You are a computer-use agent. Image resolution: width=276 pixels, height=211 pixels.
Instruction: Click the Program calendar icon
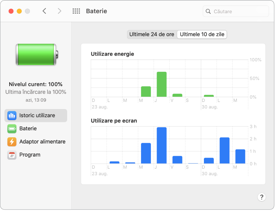pyautogui.click(x=12, y=155)
